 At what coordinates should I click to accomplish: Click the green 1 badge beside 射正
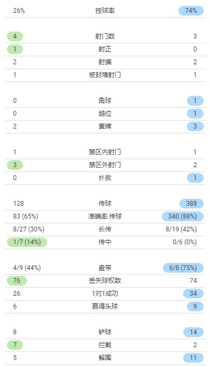15,49
